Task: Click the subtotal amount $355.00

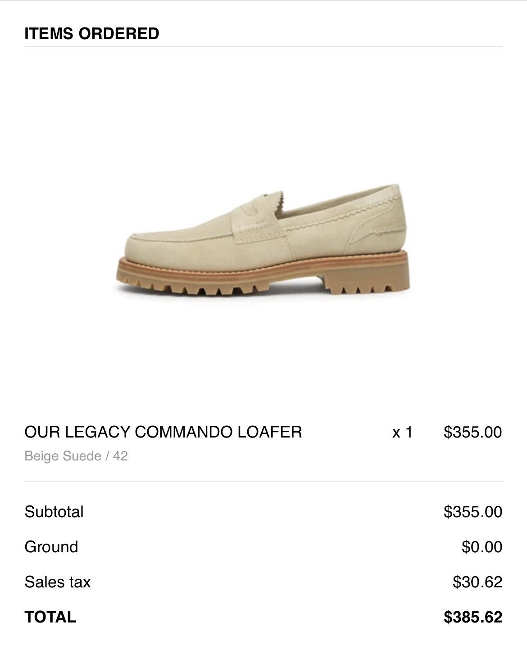Action: [473, 512]
